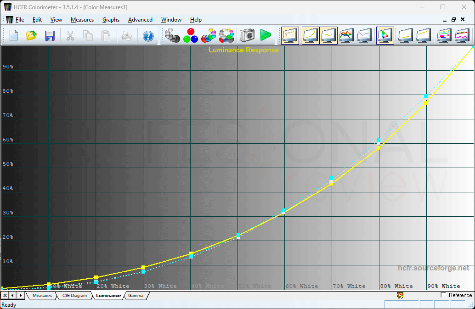475x309 pixels.
Task: Open the Window menu
Action: point(171,20)
